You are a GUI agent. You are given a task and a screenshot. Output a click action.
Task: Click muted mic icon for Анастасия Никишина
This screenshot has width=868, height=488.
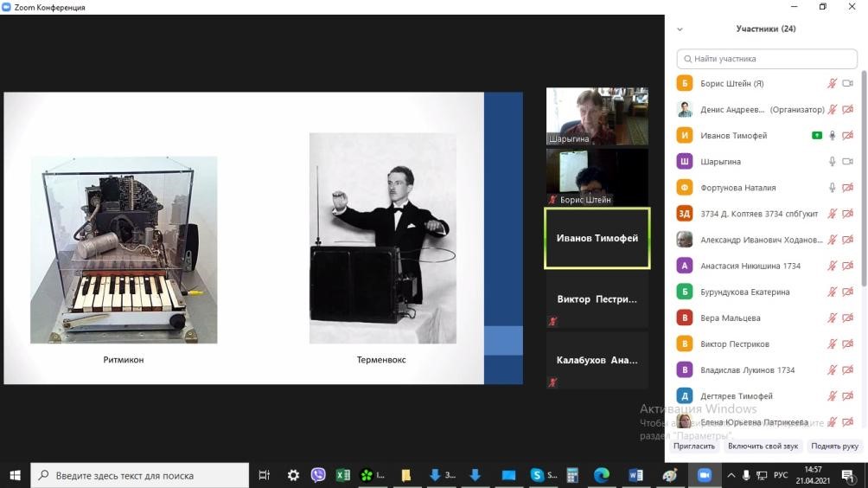coord(832,266)
